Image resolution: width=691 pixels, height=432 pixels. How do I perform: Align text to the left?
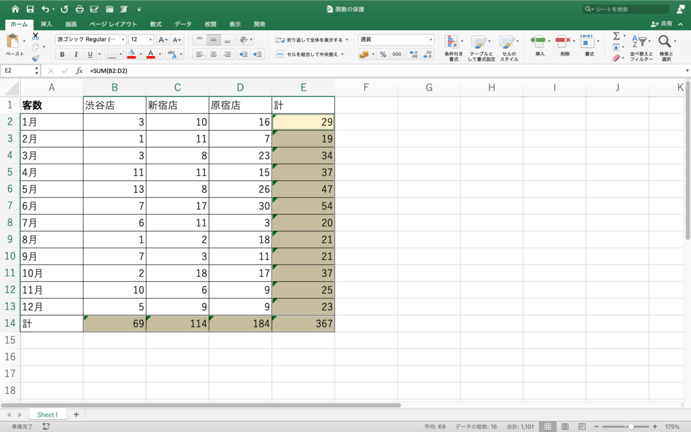(x=199, y=54)
